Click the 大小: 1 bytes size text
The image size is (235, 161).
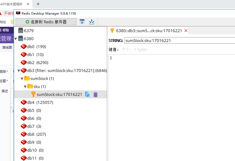pyautogui.click(x=134, y=49)
